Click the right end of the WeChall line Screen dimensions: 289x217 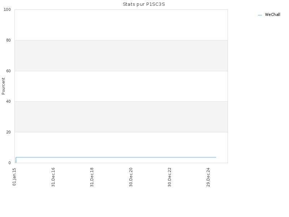(x=216, y=157)
